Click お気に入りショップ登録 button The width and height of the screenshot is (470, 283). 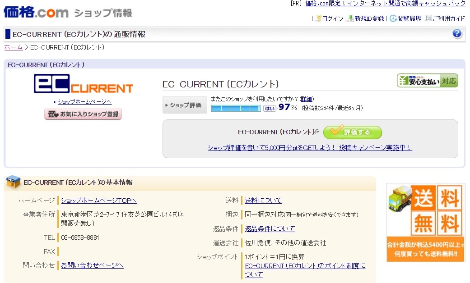coord(83,114)
